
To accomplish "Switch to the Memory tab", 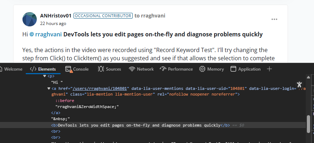I will [x=212, y=69].
